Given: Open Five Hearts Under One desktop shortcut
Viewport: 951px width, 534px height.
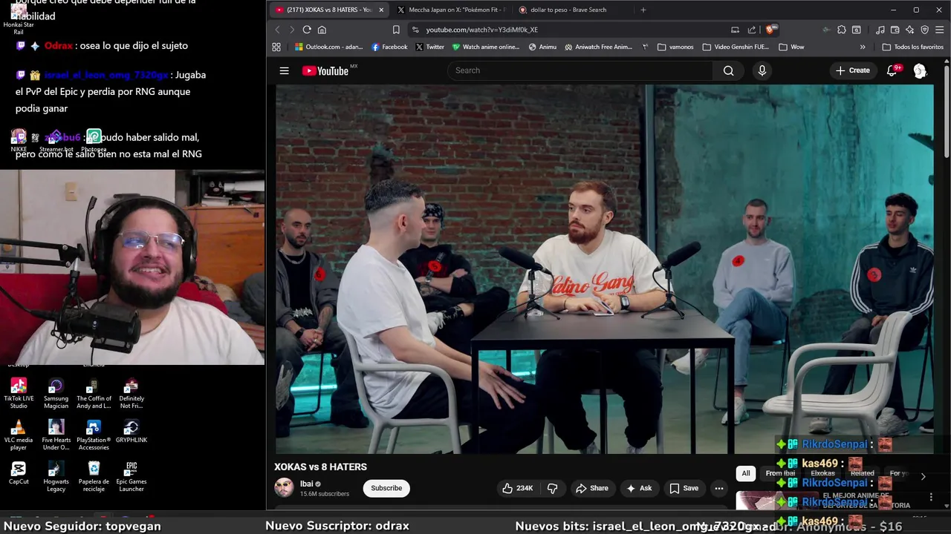Looking at the screenshot, I should 56,435.
